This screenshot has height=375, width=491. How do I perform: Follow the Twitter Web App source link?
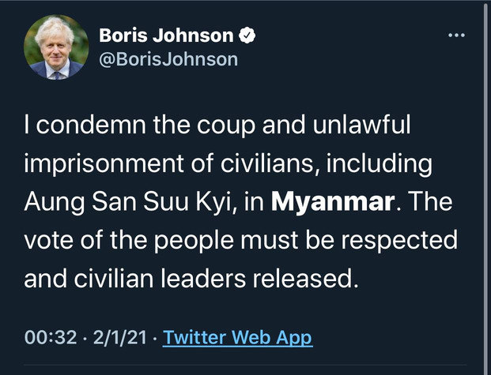[x=238, y=338]
